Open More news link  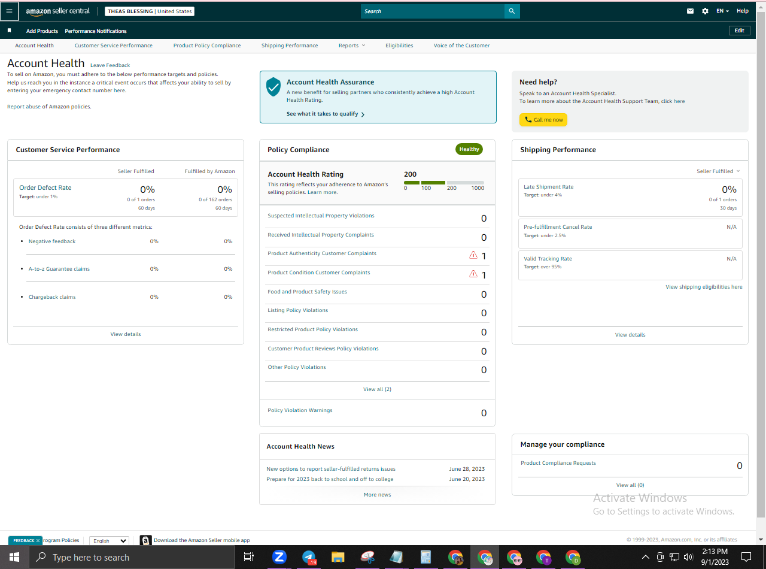pos(377,495)
